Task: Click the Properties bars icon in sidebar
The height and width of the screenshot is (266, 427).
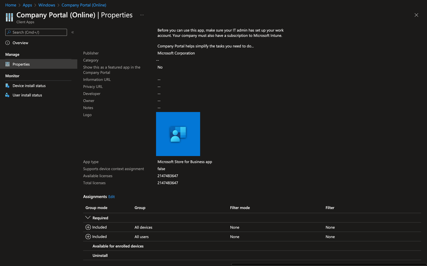Action: (x=8, y=64)
